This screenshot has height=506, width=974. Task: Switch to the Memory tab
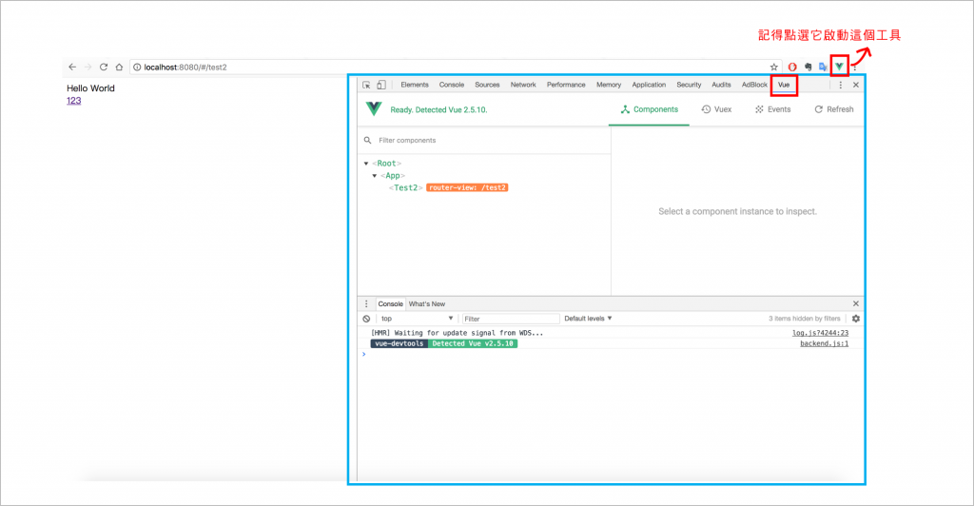609,85
